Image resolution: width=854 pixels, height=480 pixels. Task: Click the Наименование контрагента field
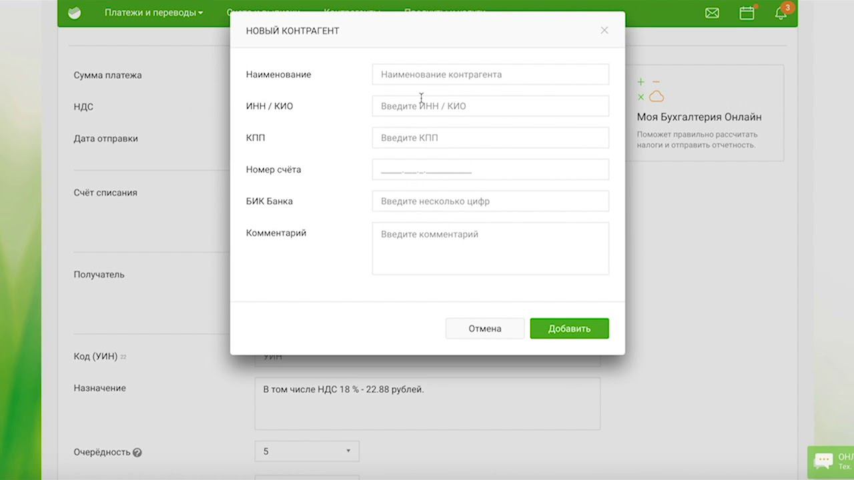(490, 75)
